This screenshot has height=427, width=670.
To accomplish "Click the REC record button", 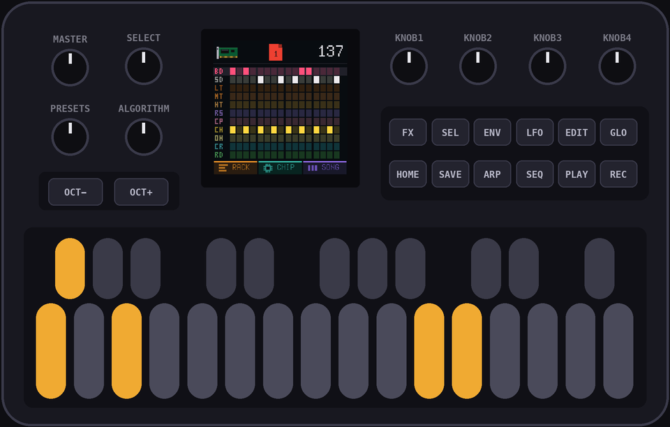I will pos(618,174).
